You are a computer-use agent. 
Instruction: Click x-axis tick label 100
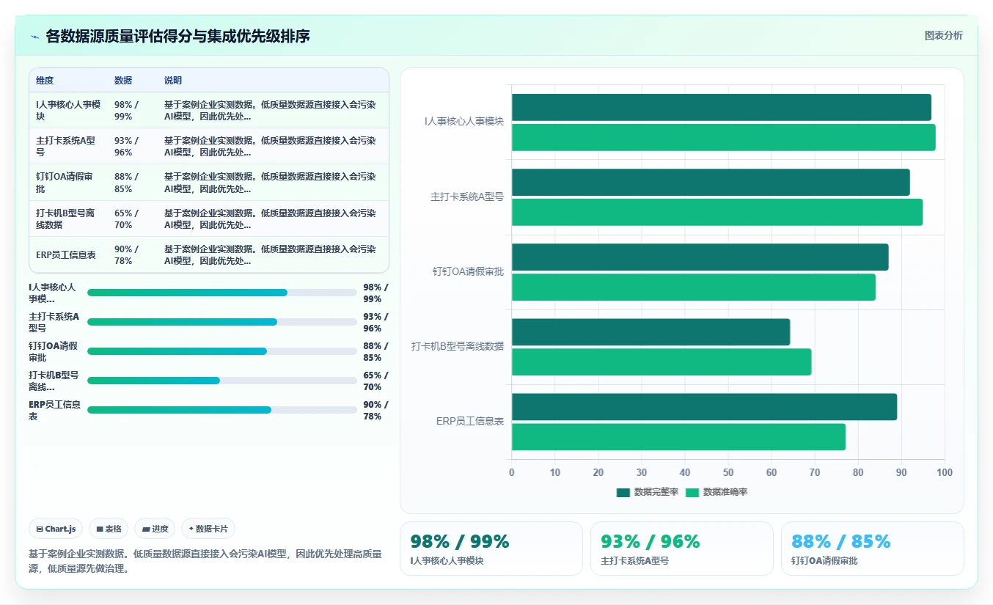point(945,472)
